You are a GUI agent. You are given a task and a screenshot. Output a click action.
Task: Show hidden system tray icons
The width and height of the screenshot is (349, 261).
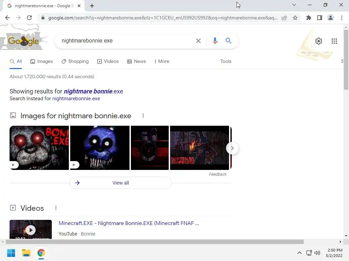point(300,253)
